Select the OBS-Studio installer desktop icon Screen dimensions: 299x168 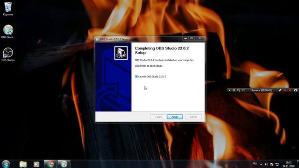tap(8, 31)
